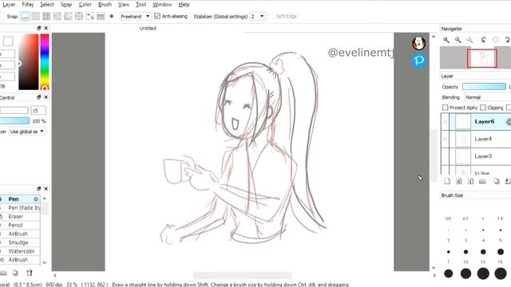The width and height of the screenshot is (511, 287).
Task: Float the Brush Control panel
Action: pyautogui.click(x=39, y=97)
